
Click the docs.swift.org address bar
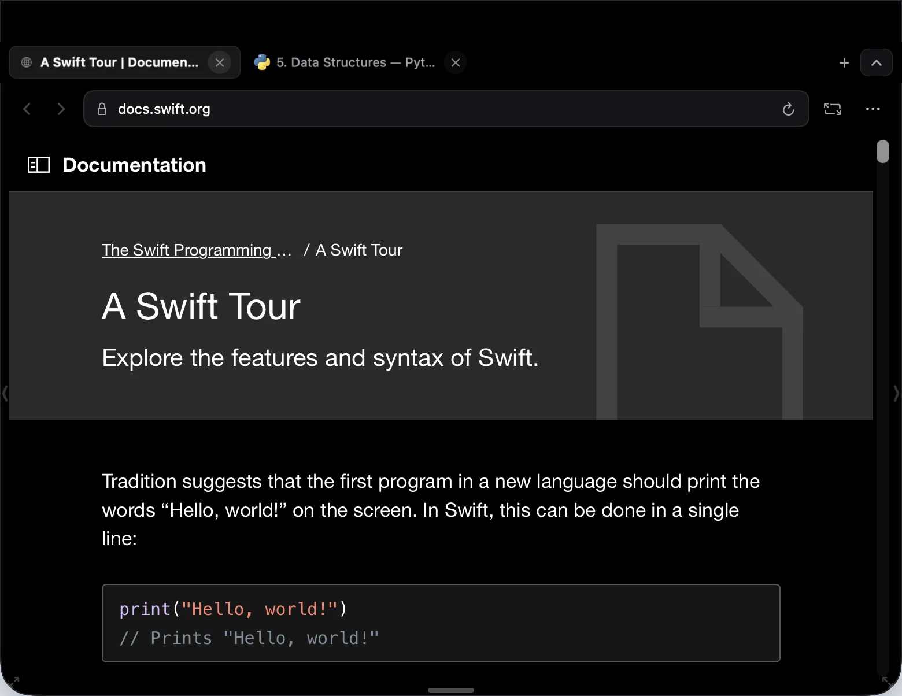pos(446,109)
